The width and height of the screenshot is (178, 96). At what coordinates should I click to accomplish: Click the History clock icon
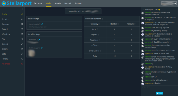pos(22,59)
